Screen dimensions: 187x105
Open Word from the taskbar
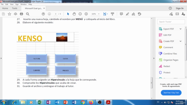(x=74, y=102)
